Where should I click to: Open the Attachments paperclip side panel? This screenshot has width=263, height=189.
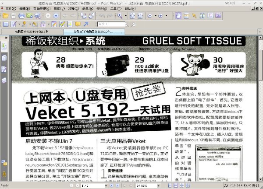(x=4, y=175)
